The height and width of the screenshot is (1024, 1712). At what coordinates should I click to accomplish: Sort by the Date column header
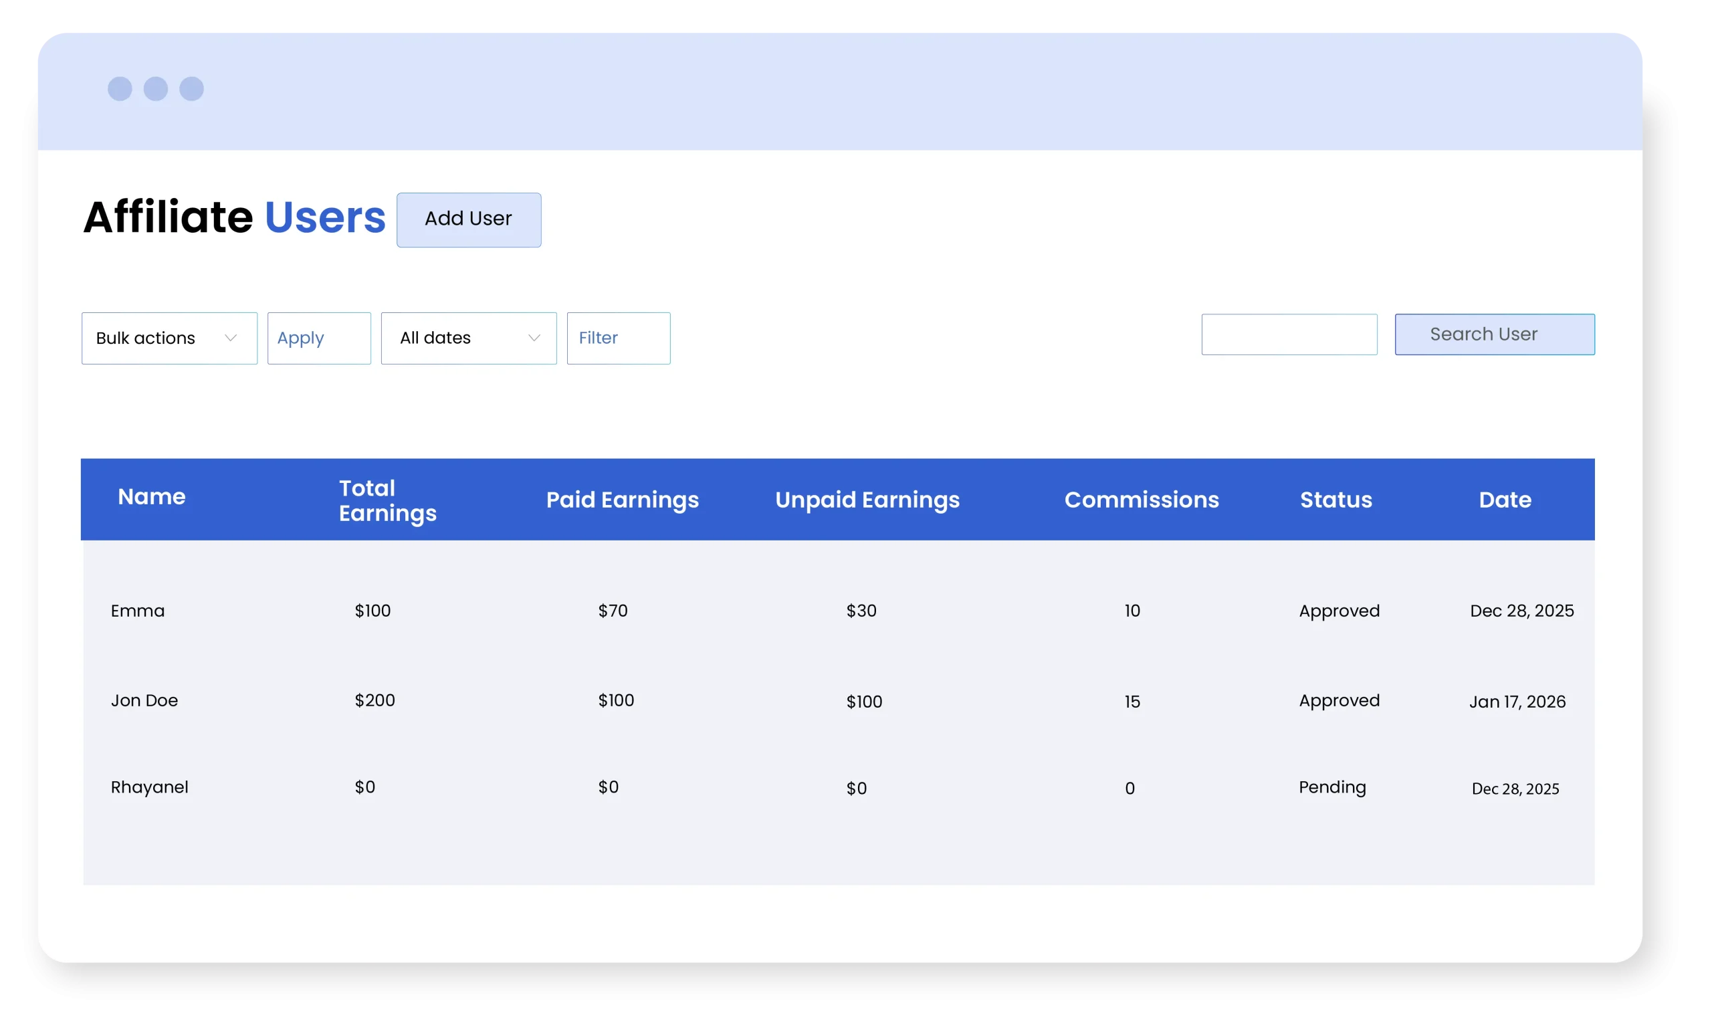point(1505,500)
